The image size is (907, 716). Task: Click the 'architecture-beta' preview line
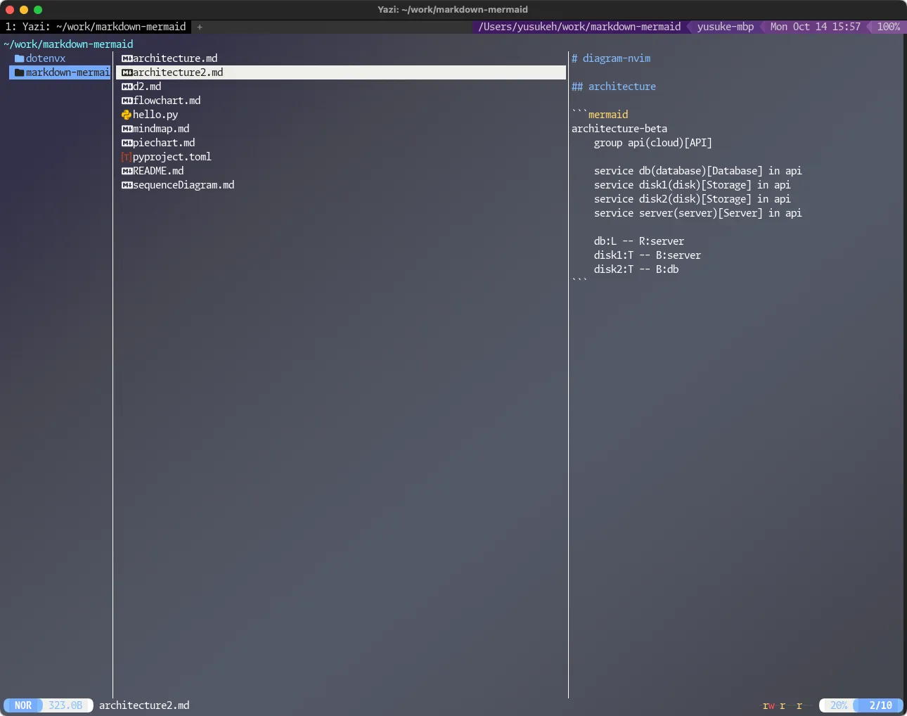click(619, 129)
